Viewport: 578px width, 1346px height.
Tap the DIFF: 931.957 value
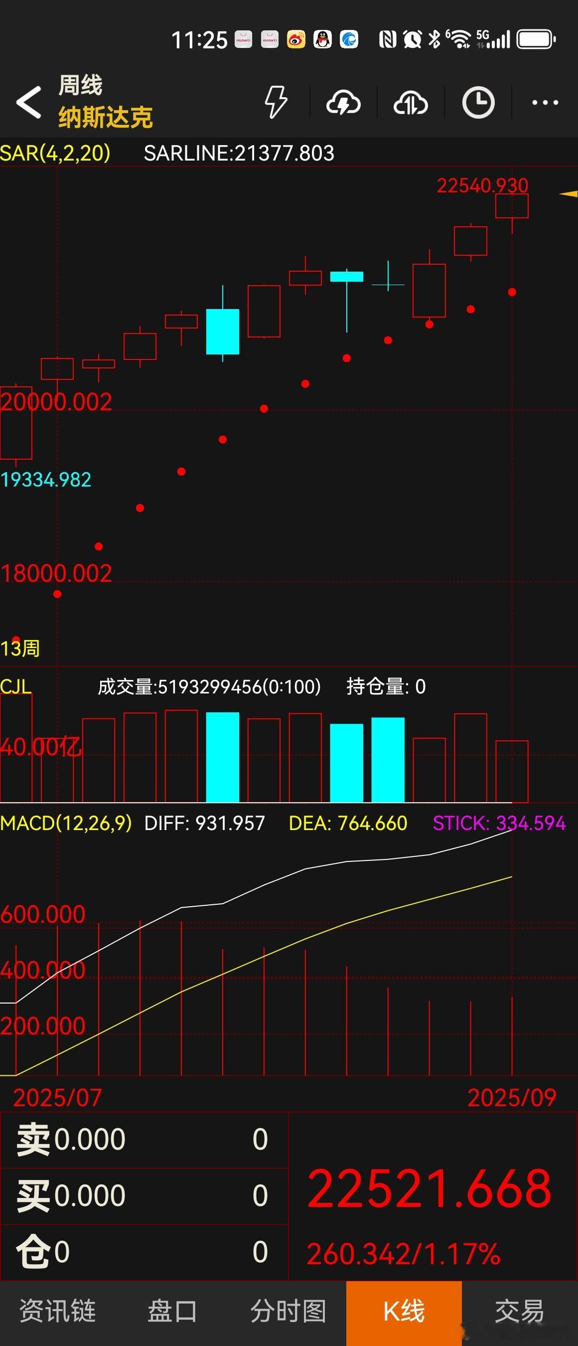point(205,824)
